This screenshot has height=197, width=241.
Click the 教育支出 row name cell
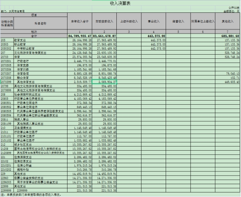pyautogui.click(x=41, y=40)
